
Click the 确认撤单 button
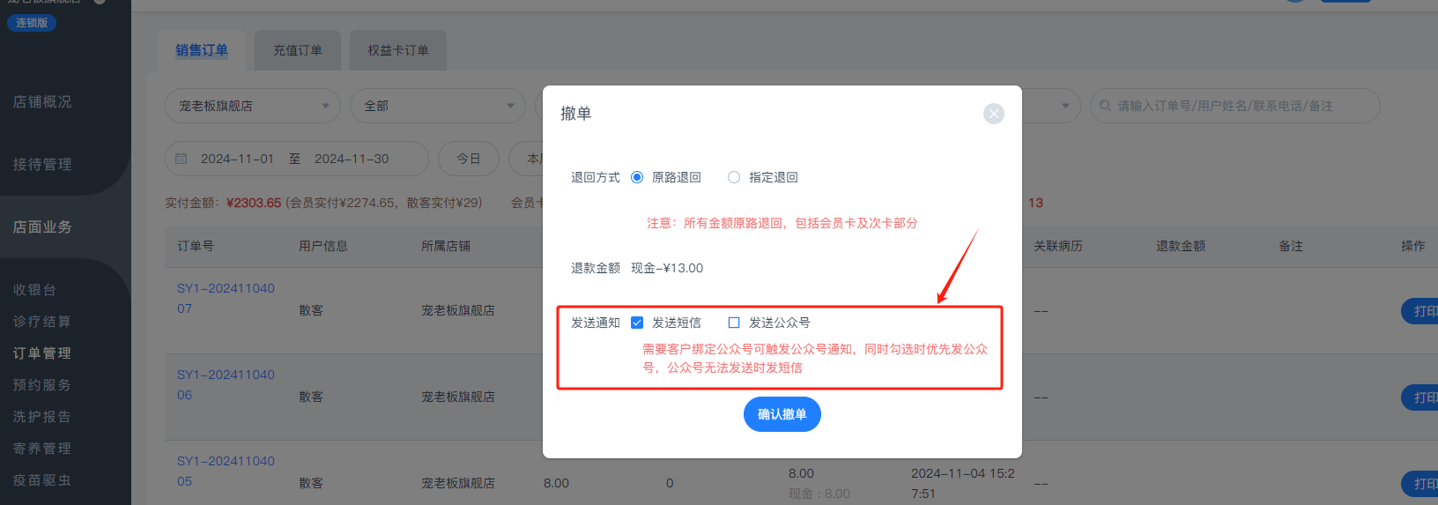coord(782,414)
